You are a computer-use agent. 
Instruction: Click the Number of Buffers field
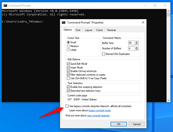(131, 48)
